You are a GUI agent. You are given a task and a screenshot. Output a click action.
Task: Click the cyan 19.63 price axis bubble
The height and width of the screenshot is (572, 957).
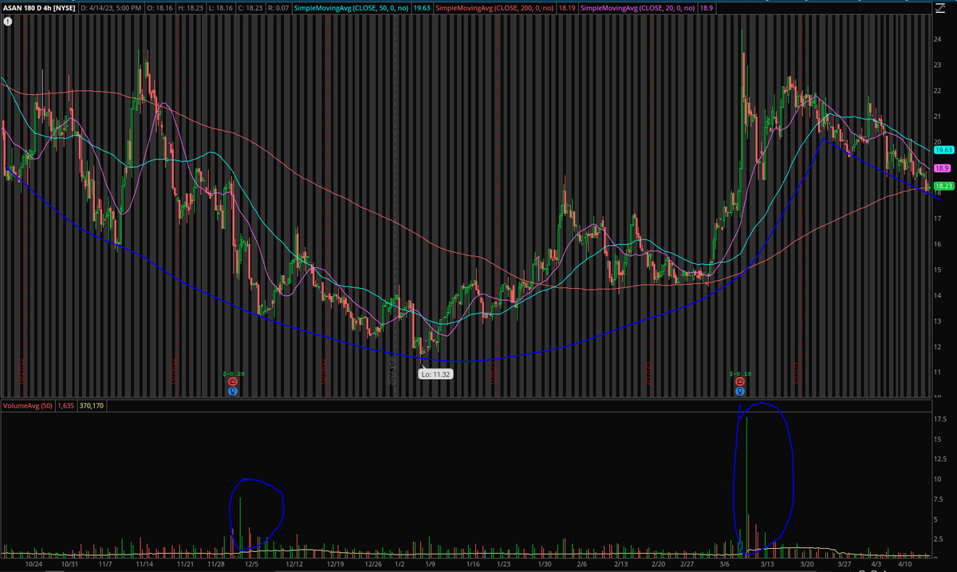point(943,149)
